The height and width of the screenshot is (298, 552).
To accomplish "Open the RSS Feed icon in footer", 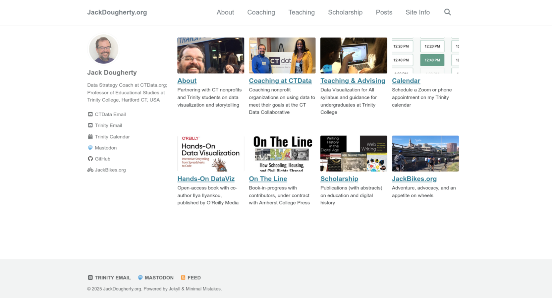I will (183, 277).
